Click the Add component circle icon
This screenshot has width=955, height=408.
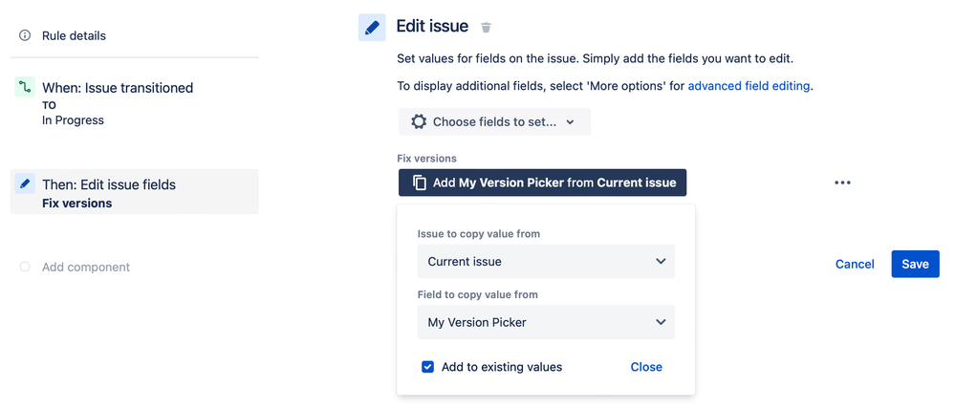[x=25, y=268]
